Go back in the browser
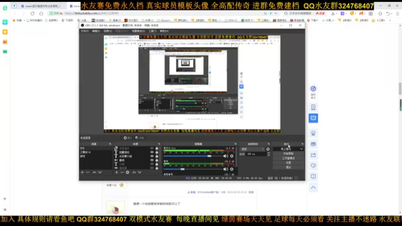The image size is (402, 226). point(15,14)
